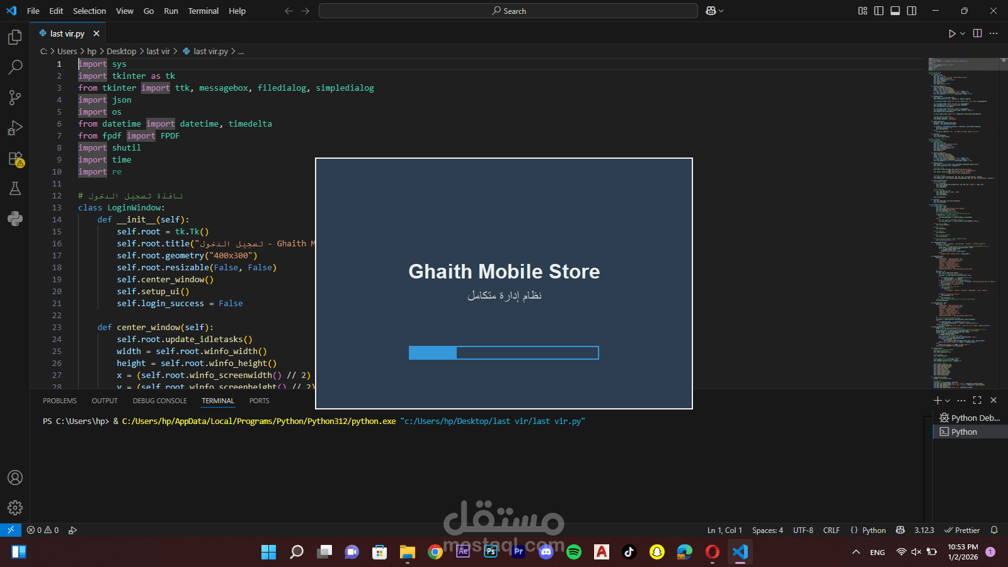Switch to the PROBLEMS panel tab
The height and width of the screenshot is (567, 1008).
(x=60, y=401)
